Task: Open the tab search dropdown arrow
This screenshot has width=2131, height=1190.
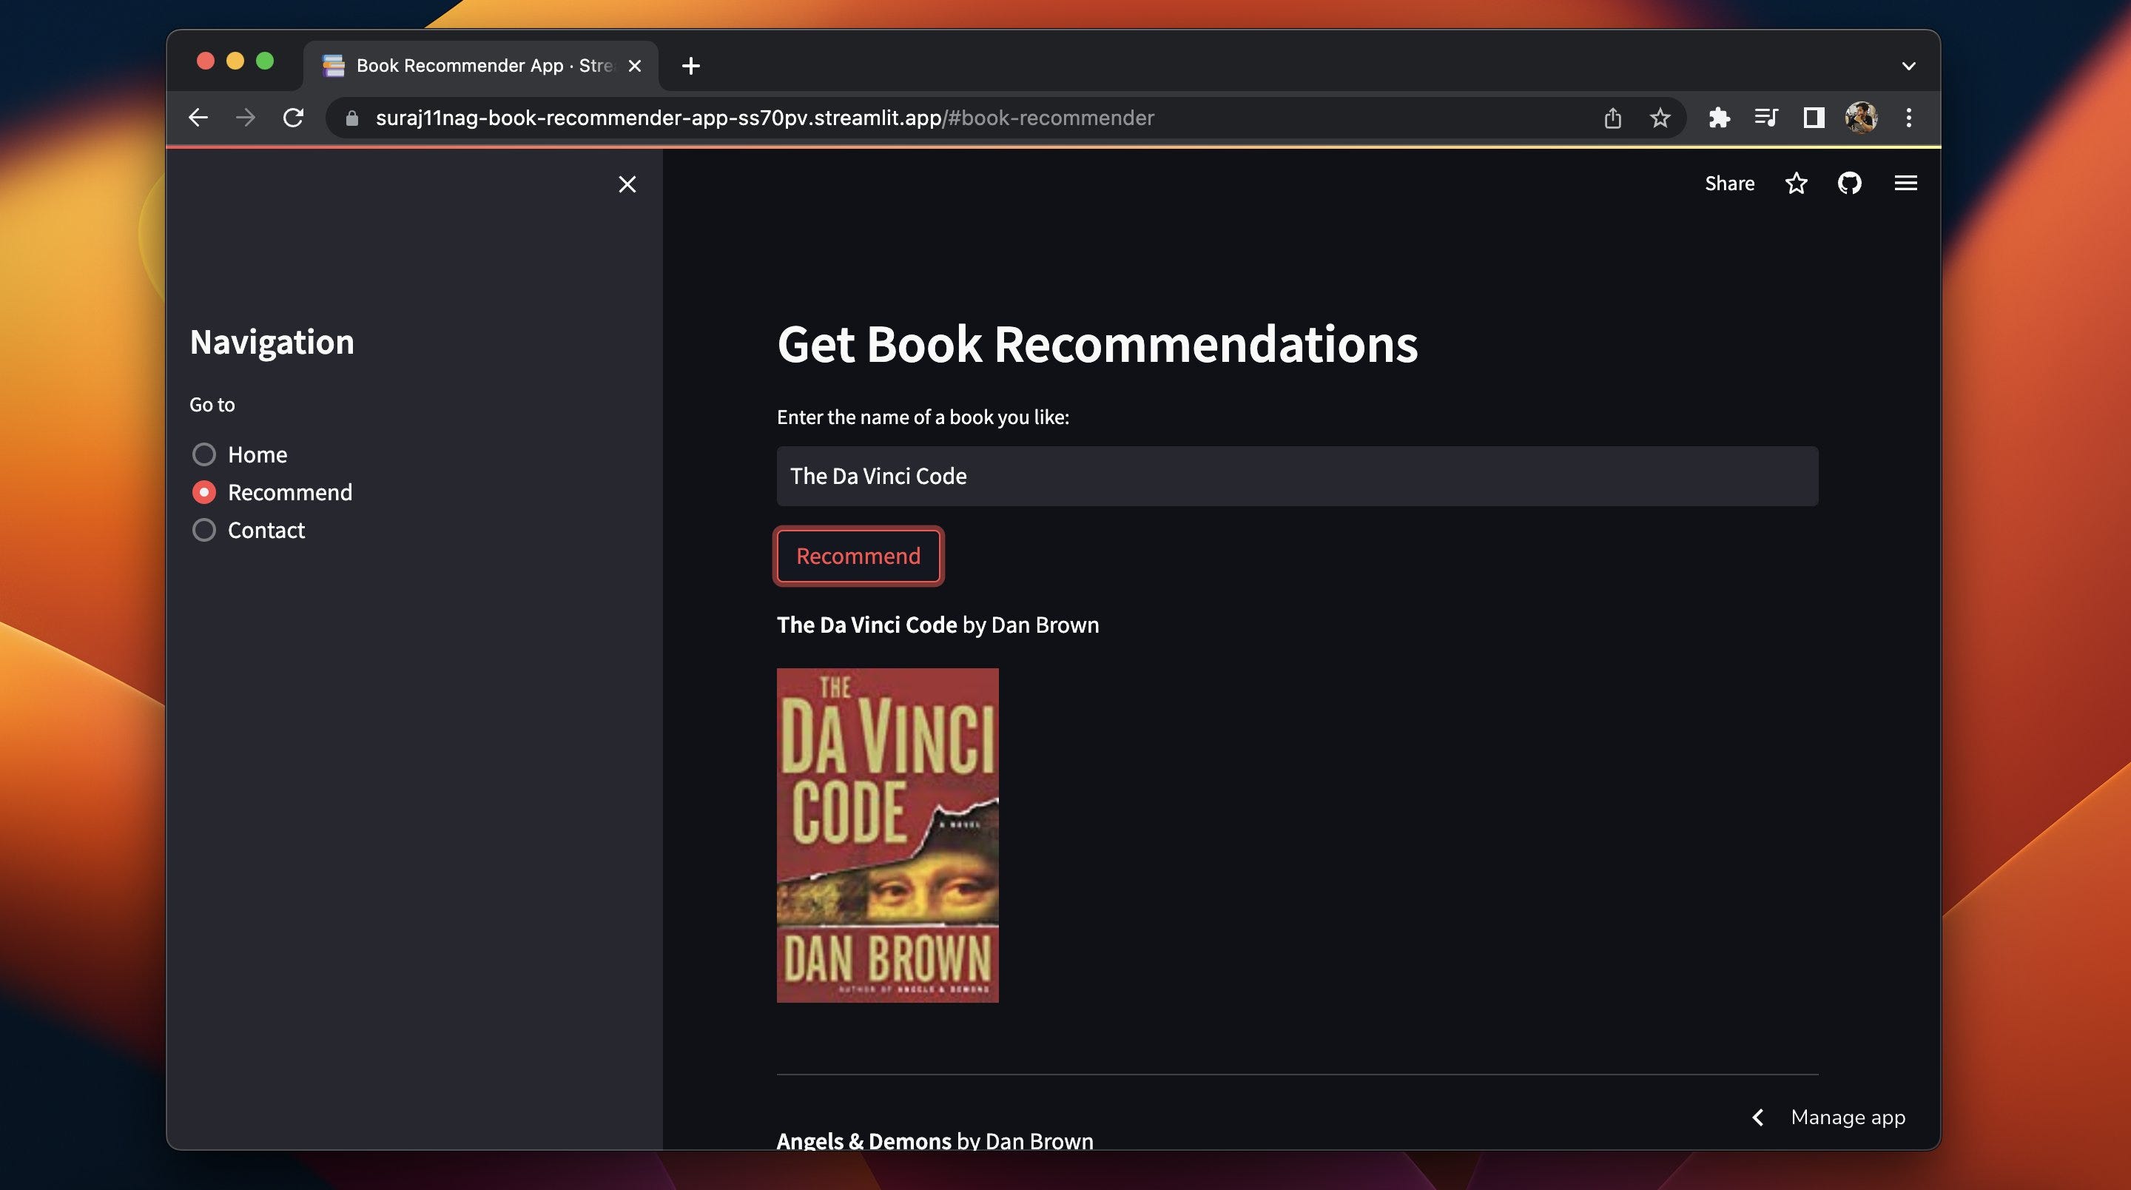Action: tap(1908, 65)
